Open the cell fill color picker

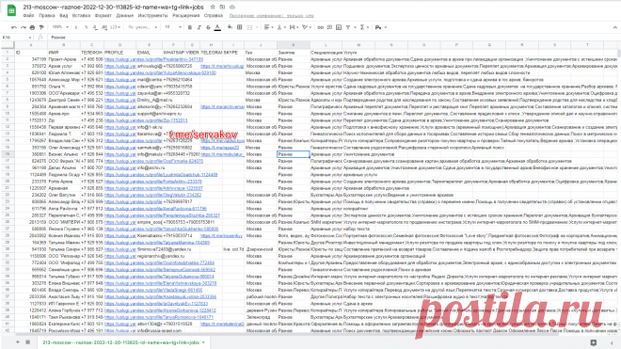pyautogui.click(x=230, y=27)
